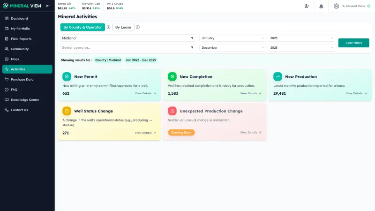Open the start year 2025 dropdown
This screenshot has height=211, width=375.
[301, 38]
